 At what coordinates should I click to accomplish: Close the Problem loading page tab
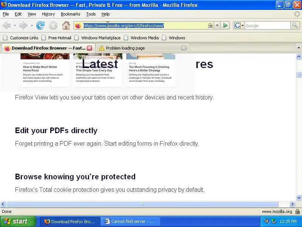point(184,48)
